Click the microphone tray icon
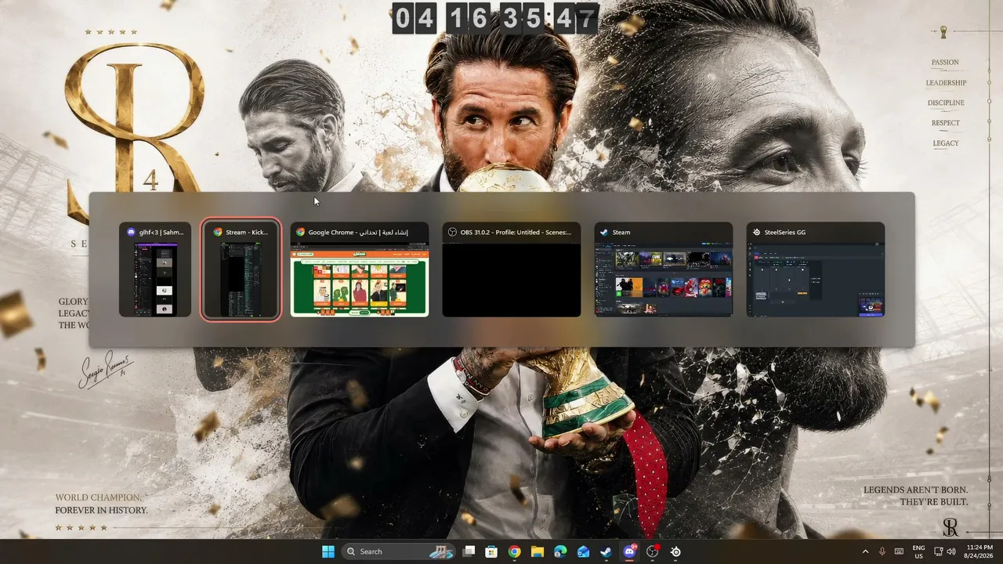 tap(882, 551)
